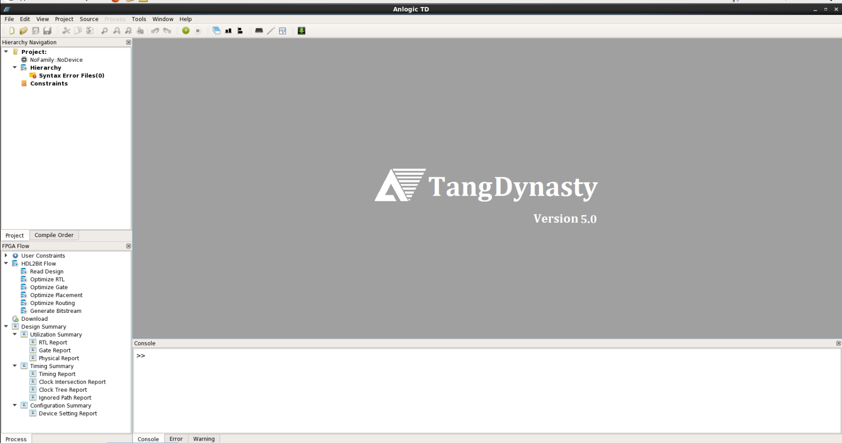Open the Window menu
This screenshot has width=842, height=443.
coord(163,19)
